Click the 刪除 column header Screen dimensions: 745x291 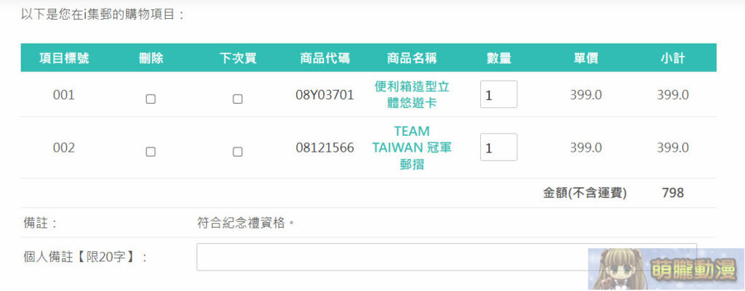coord(151,59)
